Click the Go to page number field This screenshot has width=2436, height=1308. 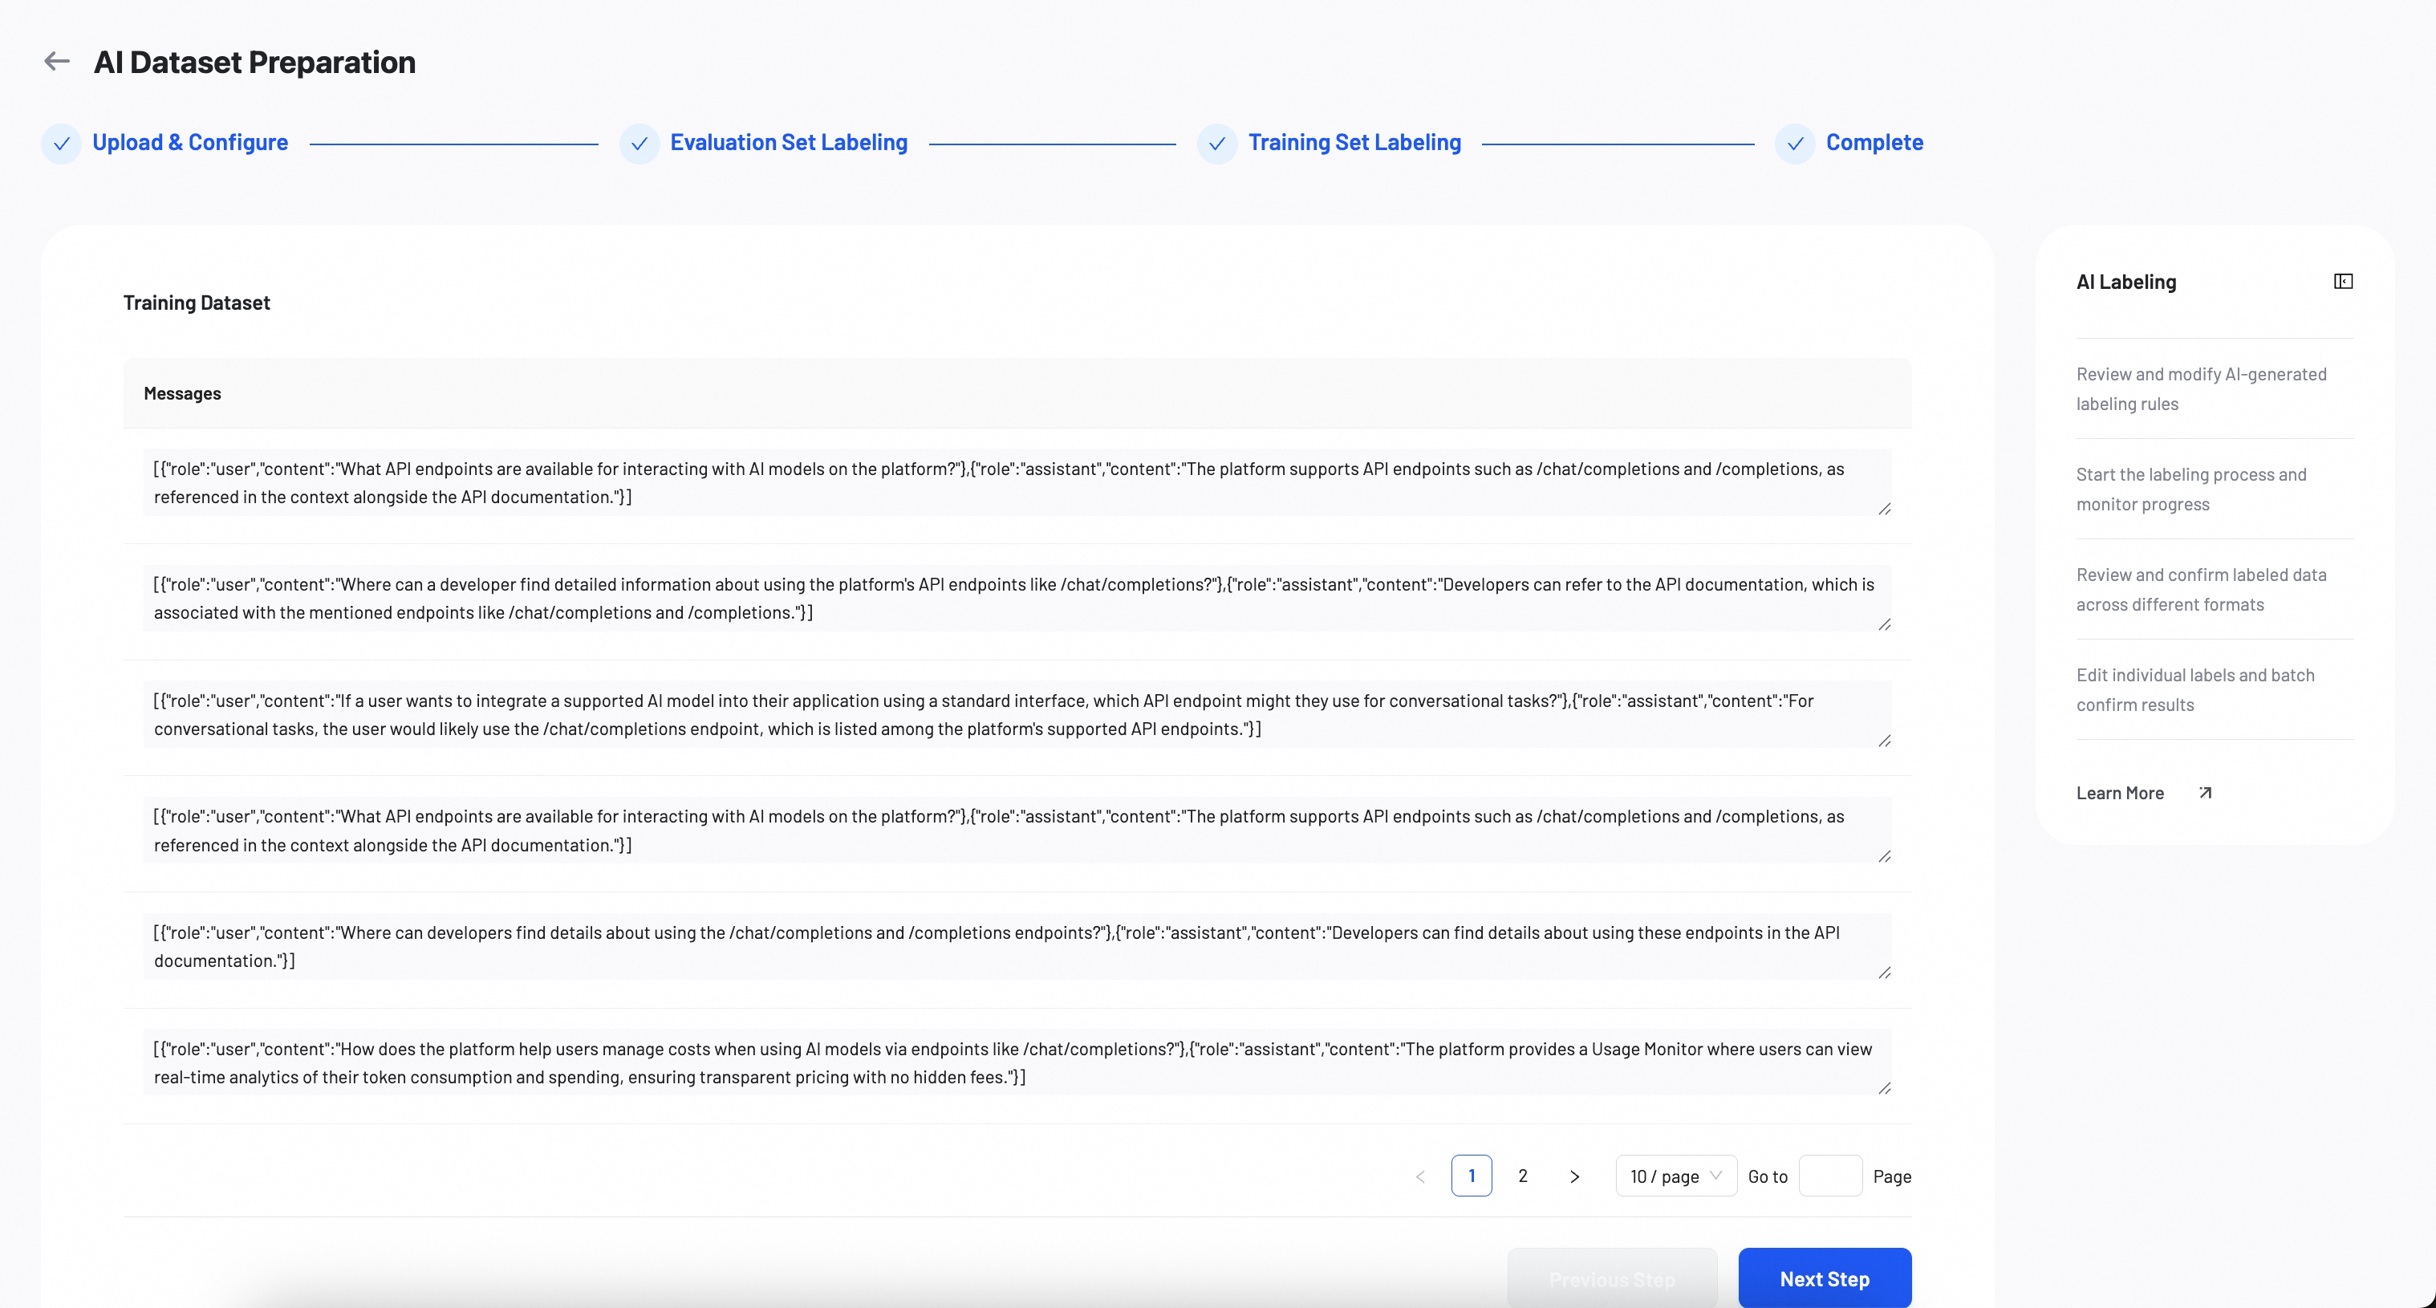[1830, 1176]
